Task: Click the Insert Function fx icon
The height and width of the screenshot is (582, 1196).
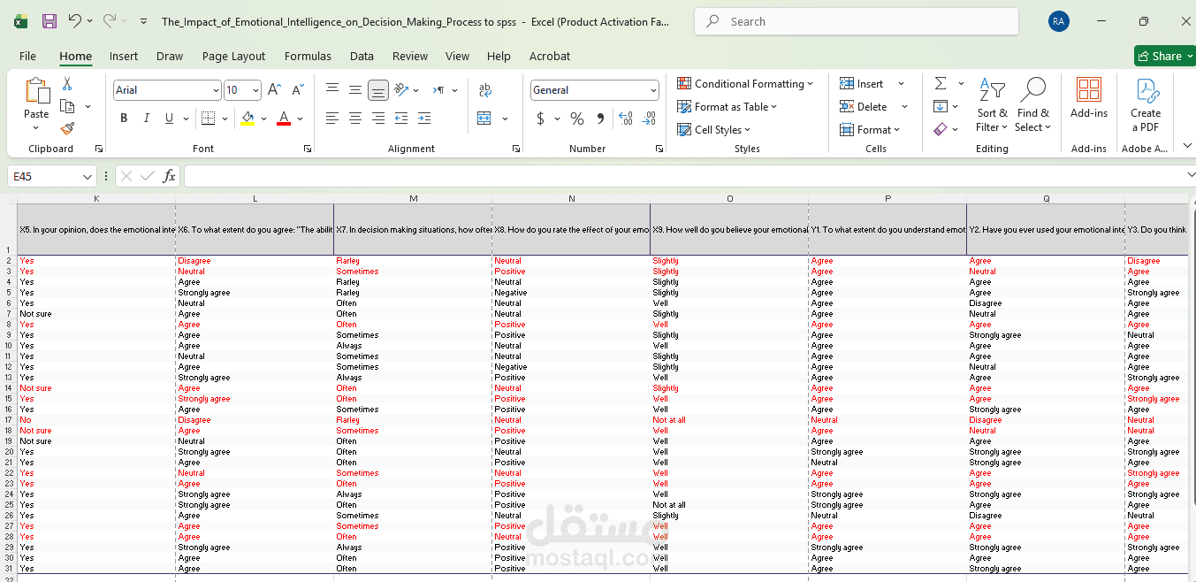Action: pyautogui.click(x=169, y=177)
